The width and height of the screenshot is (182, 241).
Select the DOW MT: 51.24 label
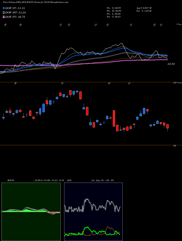coord(15,13)
